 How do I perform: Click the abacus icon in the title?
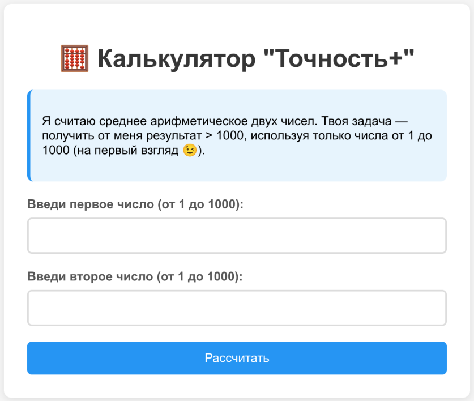[x=75, y=58]
